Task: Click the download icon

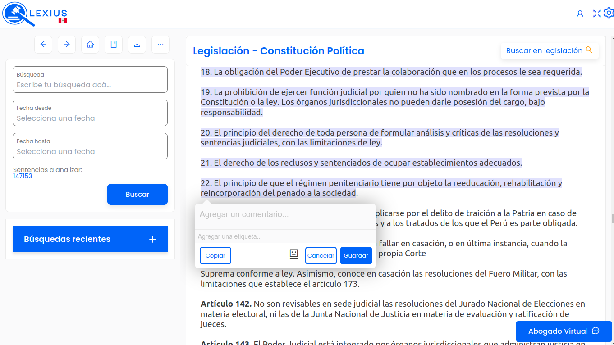Action: tap(137, 45)
